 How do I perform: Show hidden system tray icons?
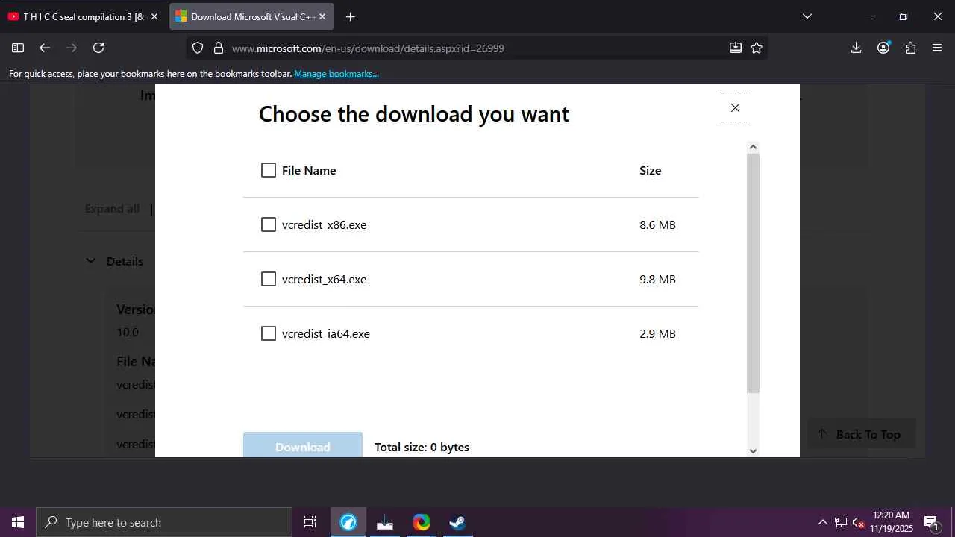pos(822,522)
